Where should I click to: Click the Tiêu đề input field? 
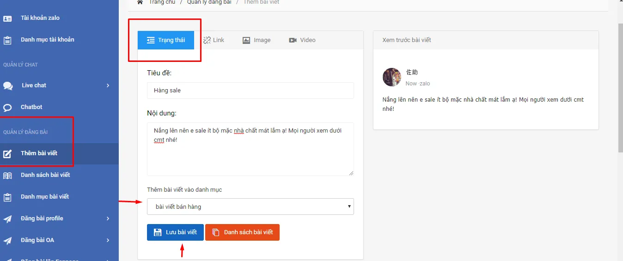tap(250, 91)
